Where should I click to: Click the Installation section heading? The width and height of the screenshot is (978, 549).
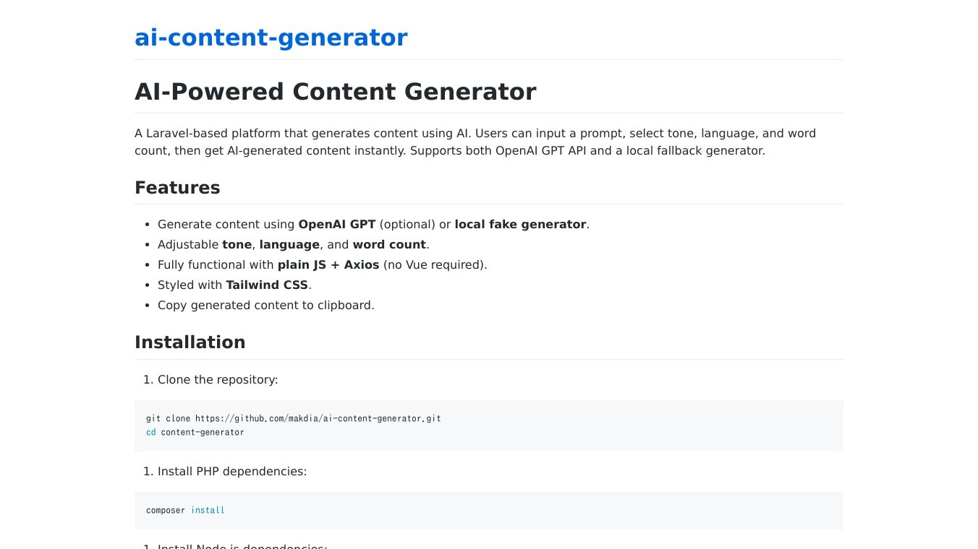coord(190,342)
